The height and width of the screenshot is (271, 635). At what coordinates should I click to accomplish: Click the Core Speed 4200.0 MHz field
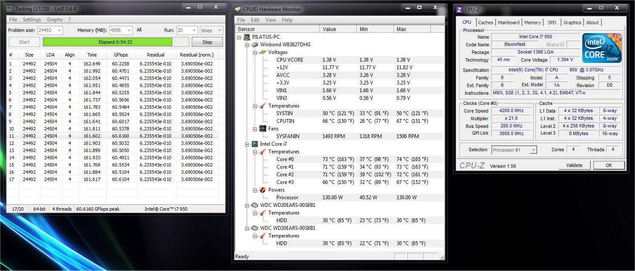pos(512,110)
